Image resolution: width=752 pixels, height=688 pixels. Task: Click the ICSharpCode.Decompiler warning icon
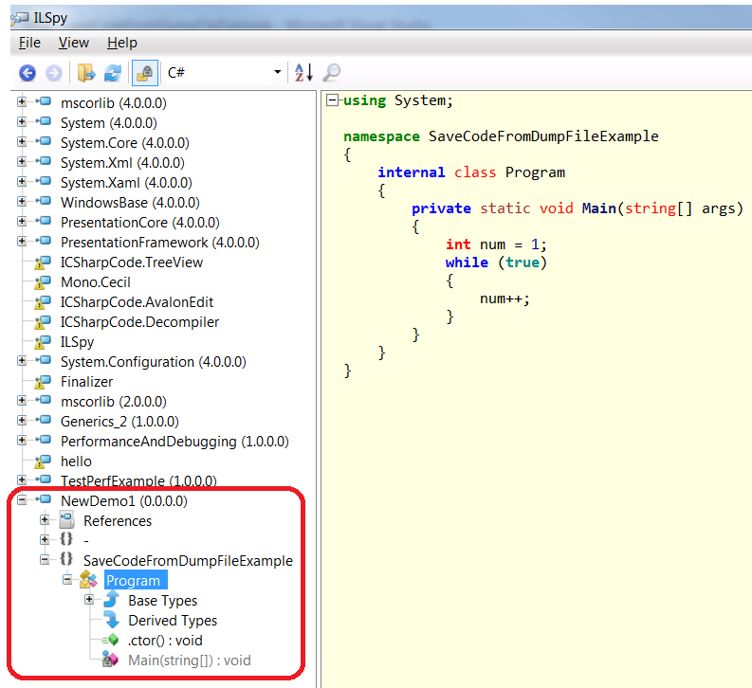43,322
